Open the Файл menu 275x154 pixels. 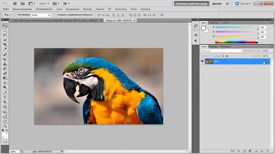click(6, 9)
